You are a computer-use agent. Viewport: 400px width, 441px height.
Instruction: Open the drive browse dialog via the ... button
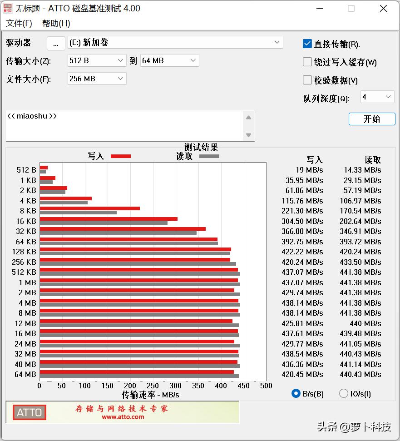click(56, 44)
